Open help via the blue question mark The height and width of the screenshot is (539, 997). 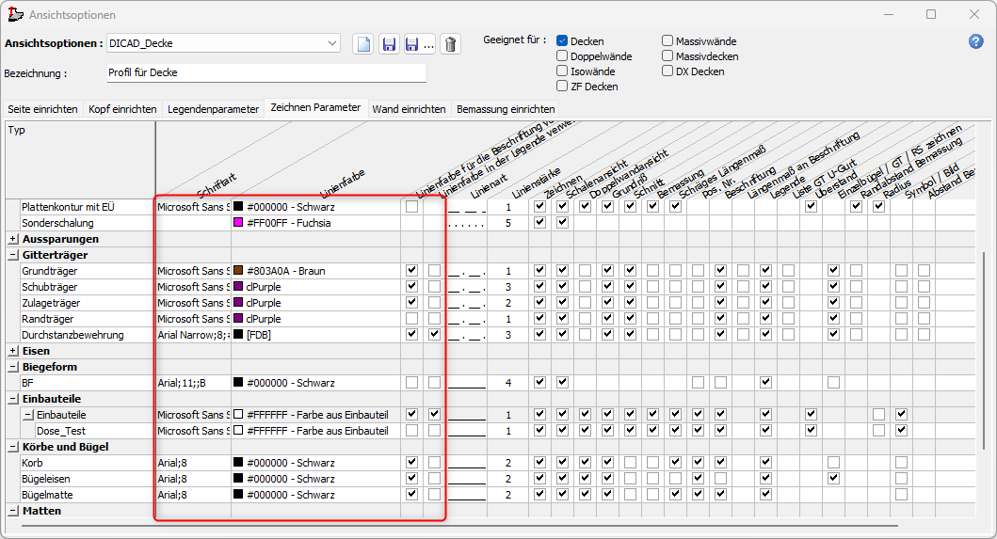tap(976, 41)
